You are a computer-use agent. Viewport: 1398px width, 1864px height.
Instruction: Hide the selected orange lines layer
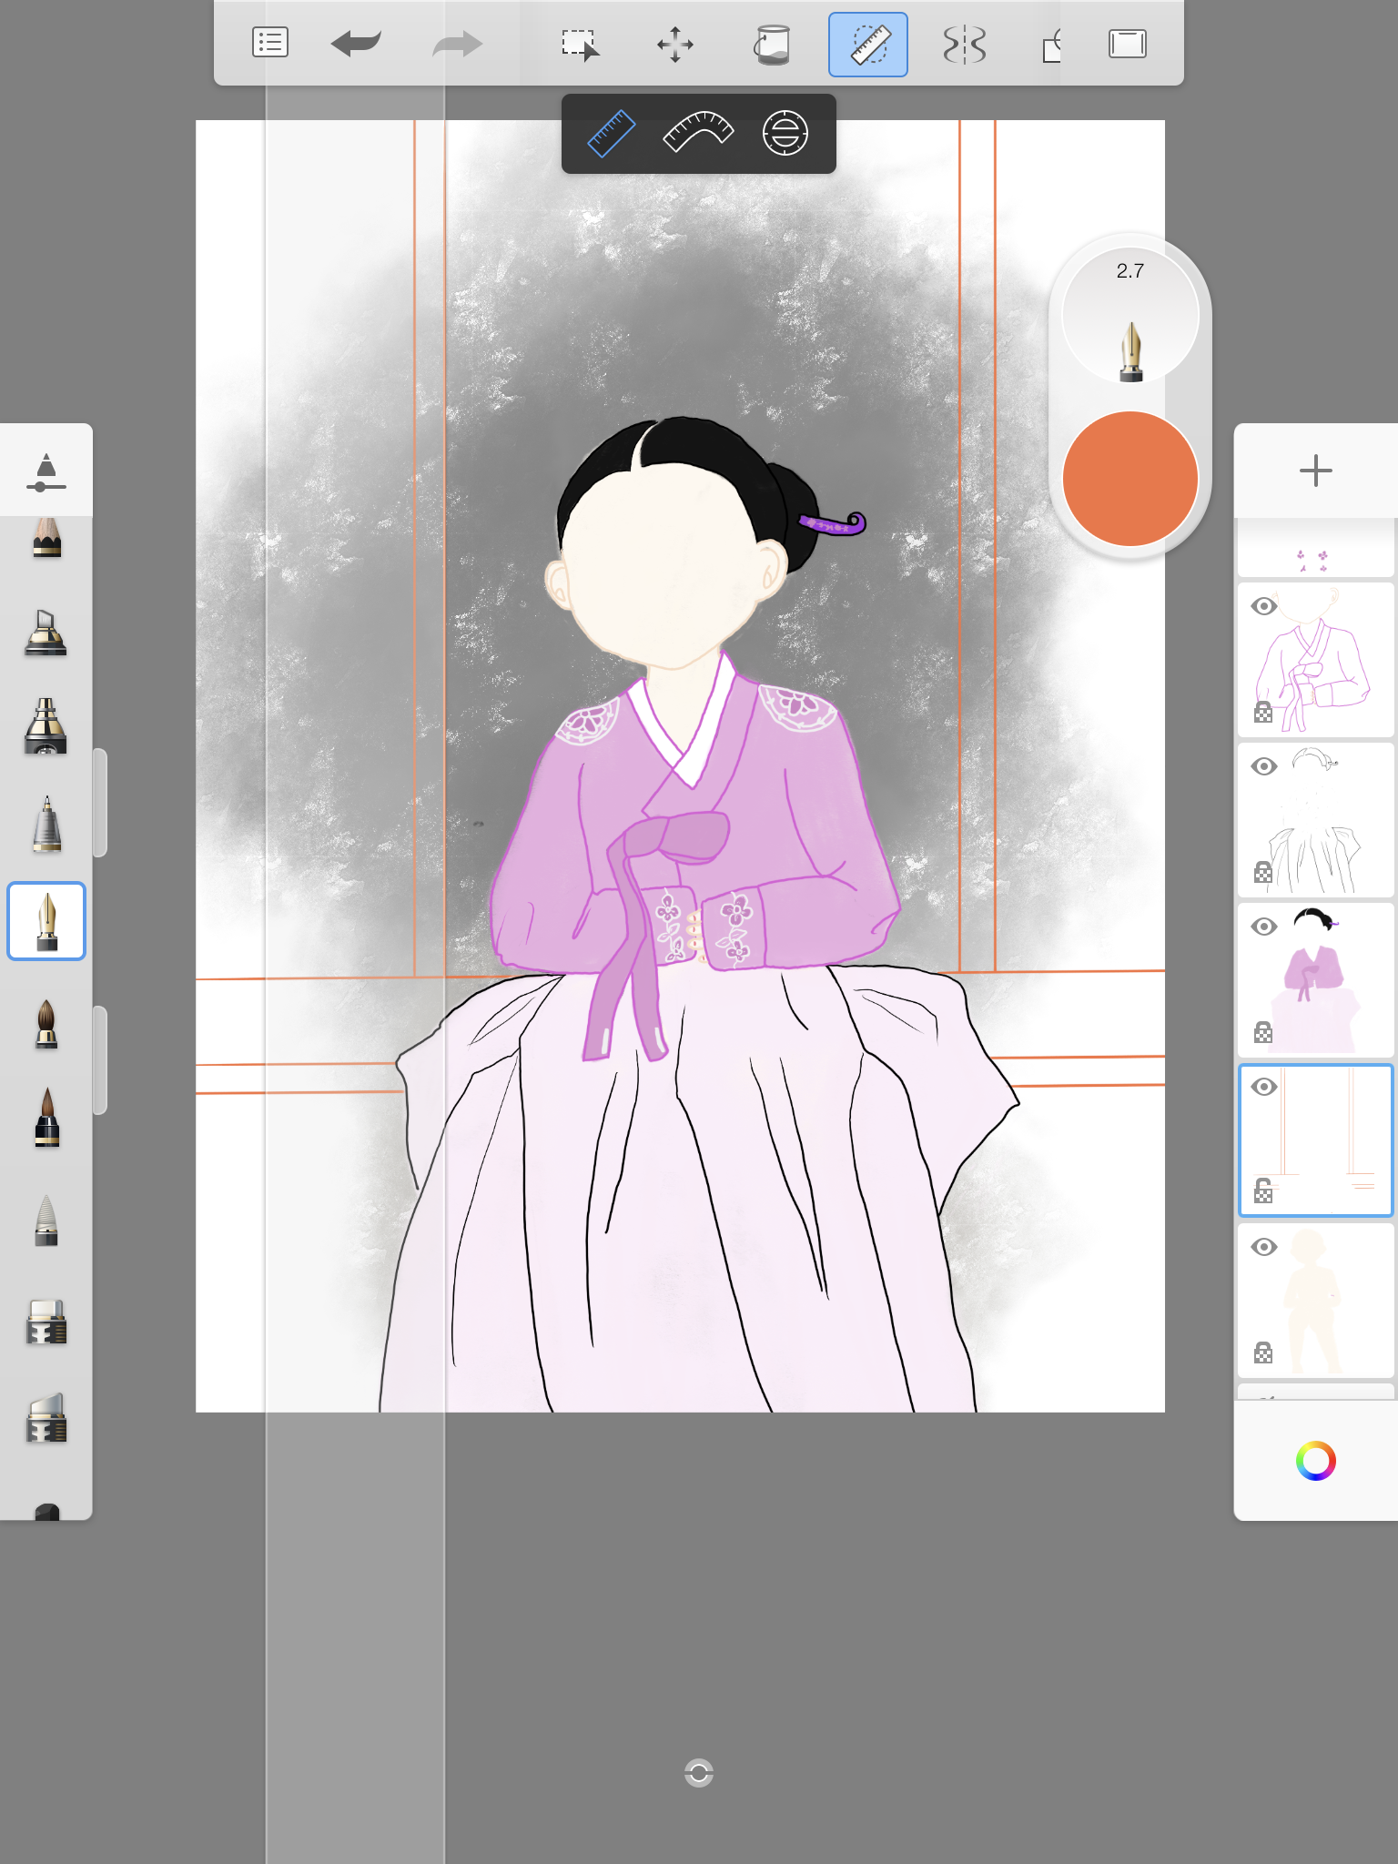[x=1264, y=1087]
